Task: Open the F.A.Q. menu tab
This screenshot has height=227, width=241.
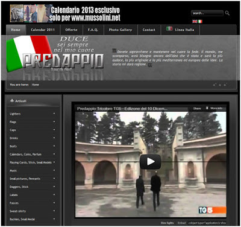Action: tap(93, 30)
